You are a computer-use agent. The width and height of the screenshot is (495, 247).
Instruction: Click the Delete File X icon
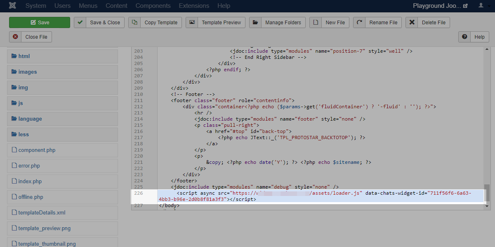click(x=412, y=23)
